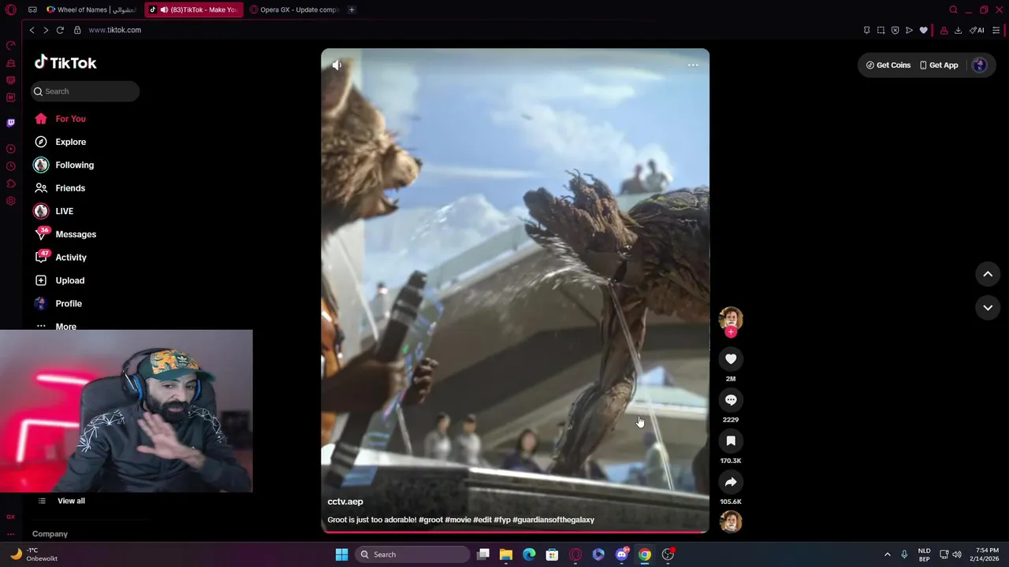Open the browser profile icon in the toolbar

(x=944, y=31)
